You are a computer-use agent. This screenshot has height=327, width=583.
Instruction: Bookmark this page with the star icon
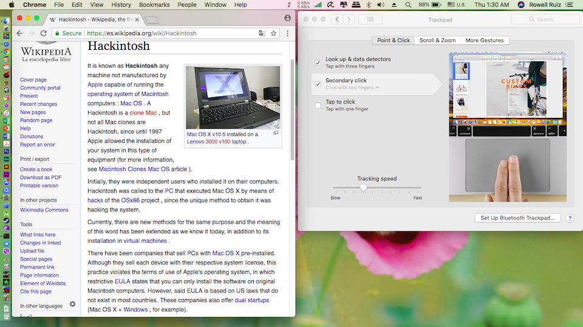[274, 33]
